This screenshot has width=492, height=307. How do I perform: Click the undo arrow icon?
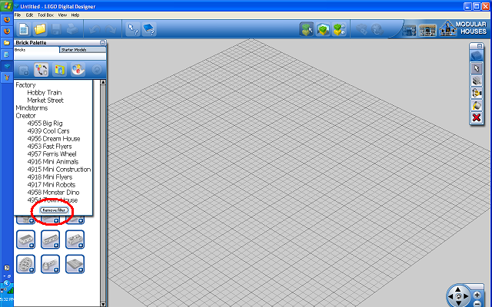click(95, 29)
